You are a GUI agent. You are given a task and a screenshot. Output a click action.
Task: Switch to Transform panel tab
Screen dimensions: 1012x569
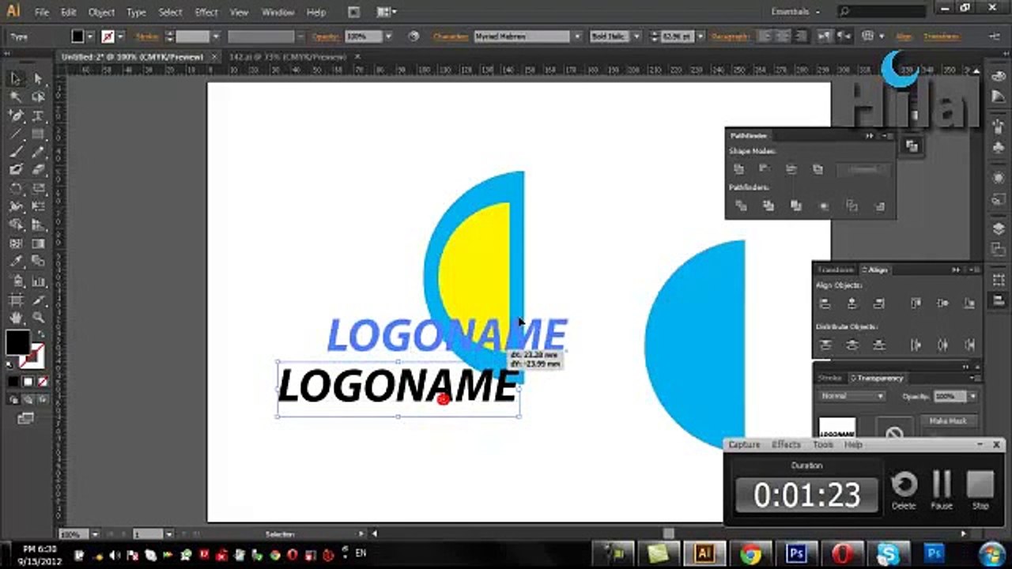click(836, 269)
